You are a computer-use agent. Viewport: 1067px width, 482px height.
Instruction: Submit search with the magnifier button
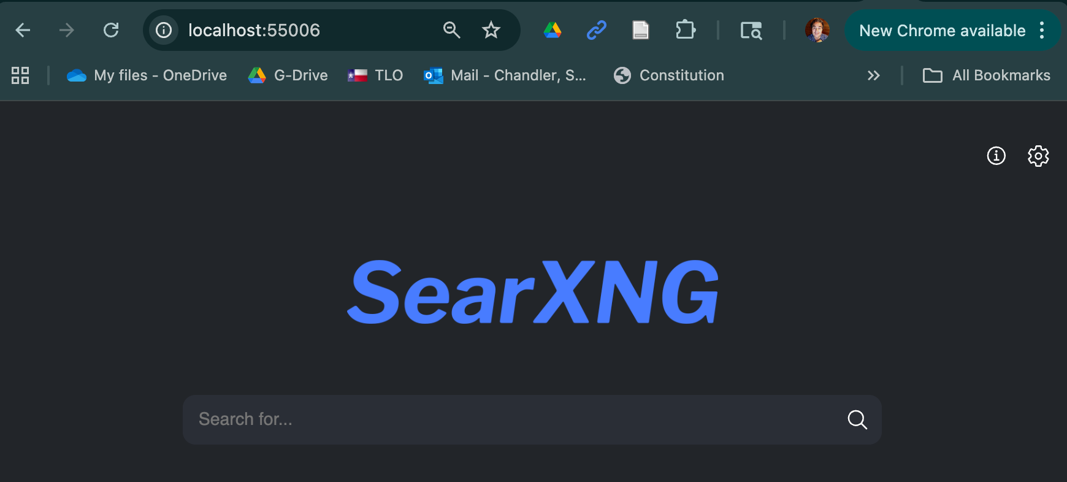click(x=857, y=419)
